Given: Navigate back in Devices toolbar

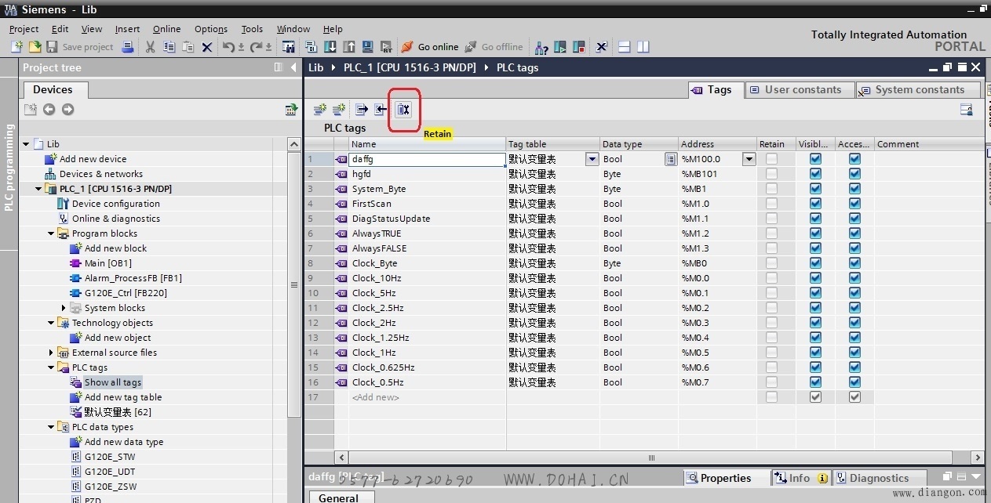Looking at the screenshot, I should click(x=49, y=110).
